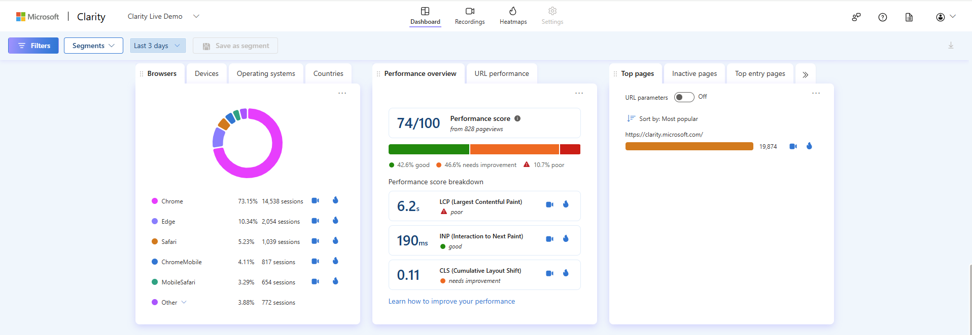This screenshot has width=972, height=335.
Task: Open recordings for Chrome browser sessions
Action: [x=315, y=200]
